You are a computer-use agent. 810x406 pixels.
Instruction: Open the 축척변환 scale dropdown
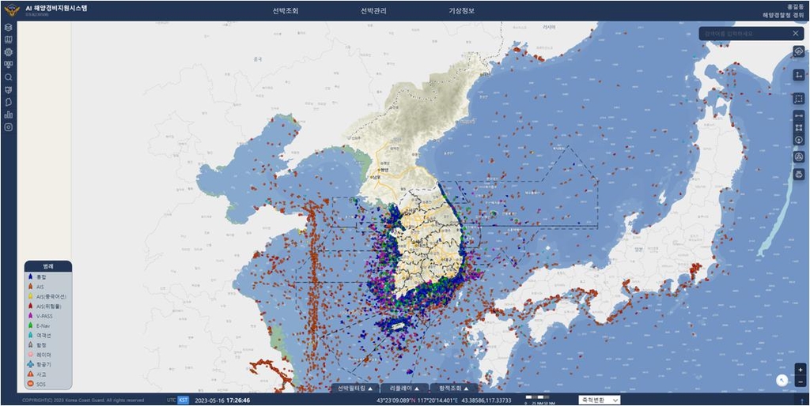(600, 400)
